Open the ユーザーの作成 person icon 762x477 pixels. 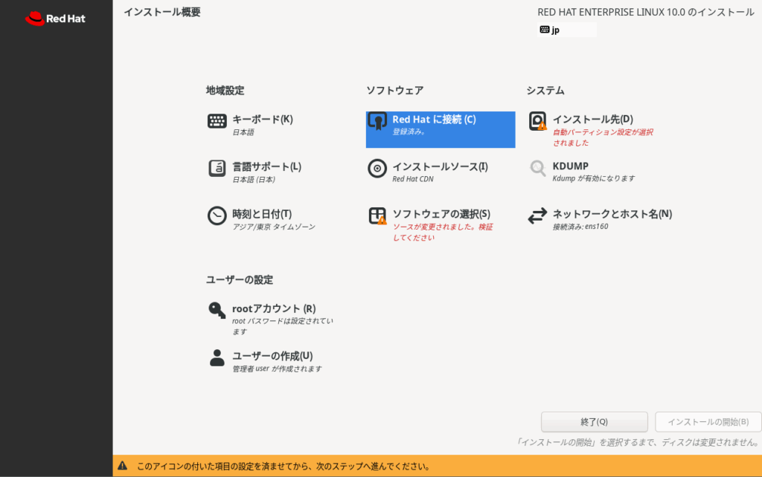(x=217, y=358)
